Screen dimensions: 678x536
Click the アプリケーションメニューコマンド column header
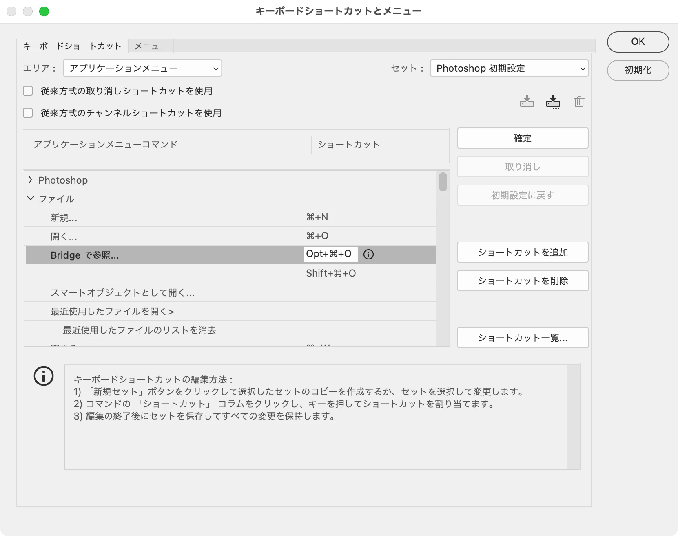click(x=106, y=144)
